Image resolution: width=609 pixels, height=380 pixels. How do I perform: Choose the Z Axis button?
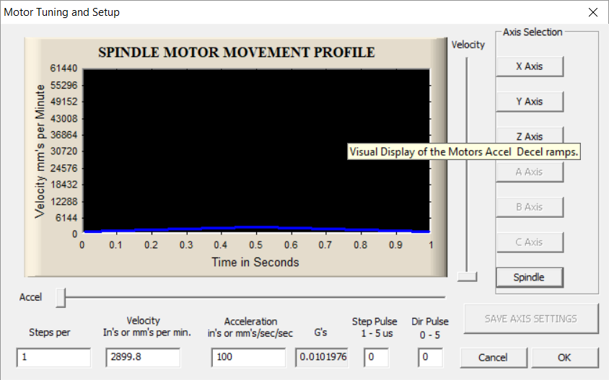pyautogui.click(x=529, y=136)
